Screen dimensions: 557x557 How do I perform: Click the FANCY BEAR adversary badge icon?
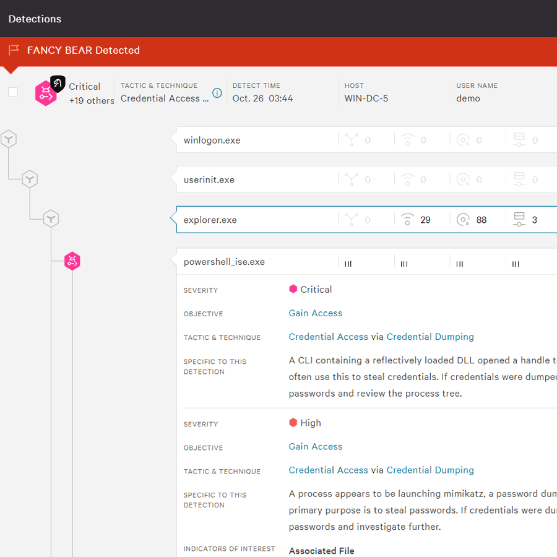(x=58, y=84)
